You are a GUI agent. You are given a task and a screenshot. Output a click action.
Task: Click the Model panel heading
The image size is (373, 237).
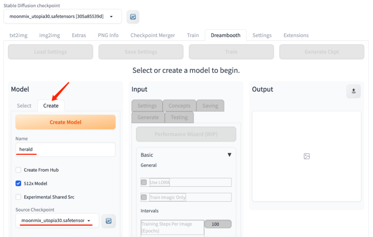pos(20,89)
